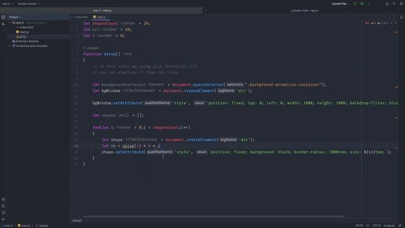Image resolution: width=405 pixels, height=228 pixels.
Task: Run the current file with green play icon
Action: pos(355,4)
